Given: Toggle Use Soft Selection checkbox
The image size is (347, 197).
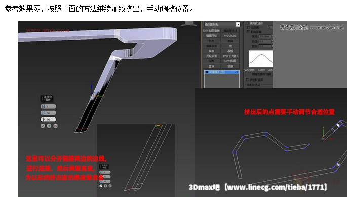Looking at the screenshot, I should tap(248, 23).
